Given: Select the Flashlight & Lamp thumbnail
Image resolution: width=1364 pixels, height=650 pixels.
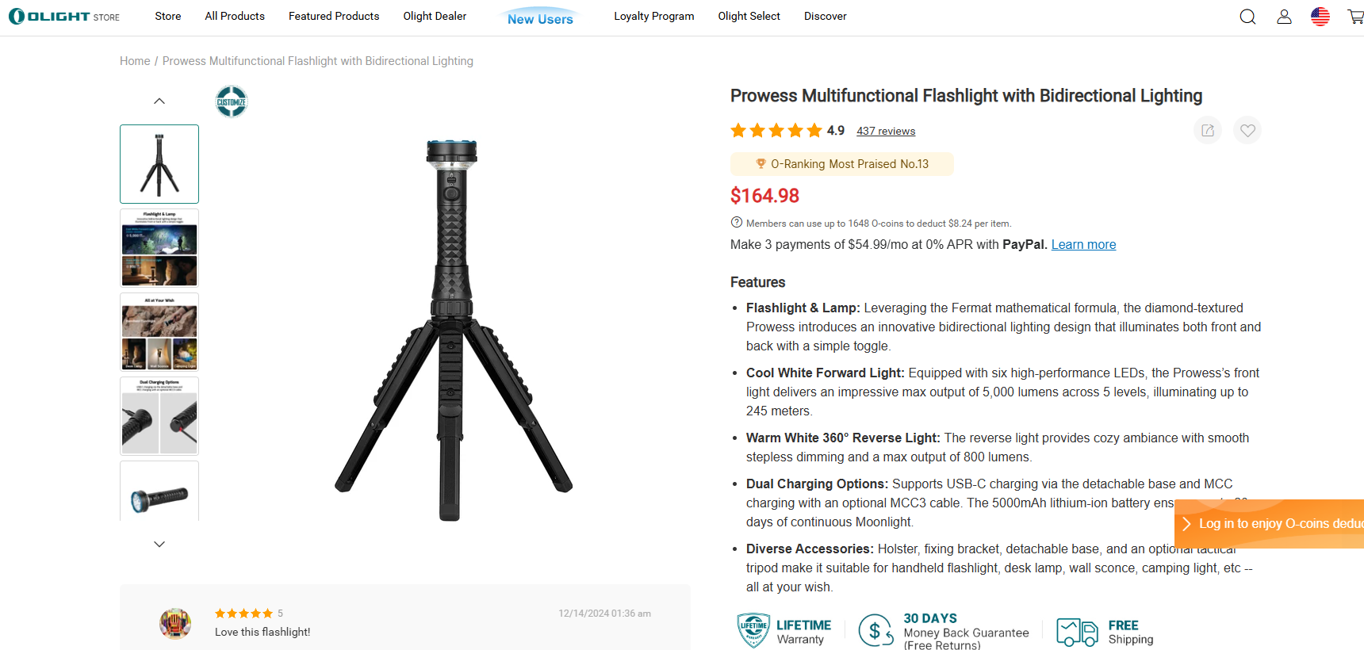Looking at the screenshot, I should [x=159, y=248].
